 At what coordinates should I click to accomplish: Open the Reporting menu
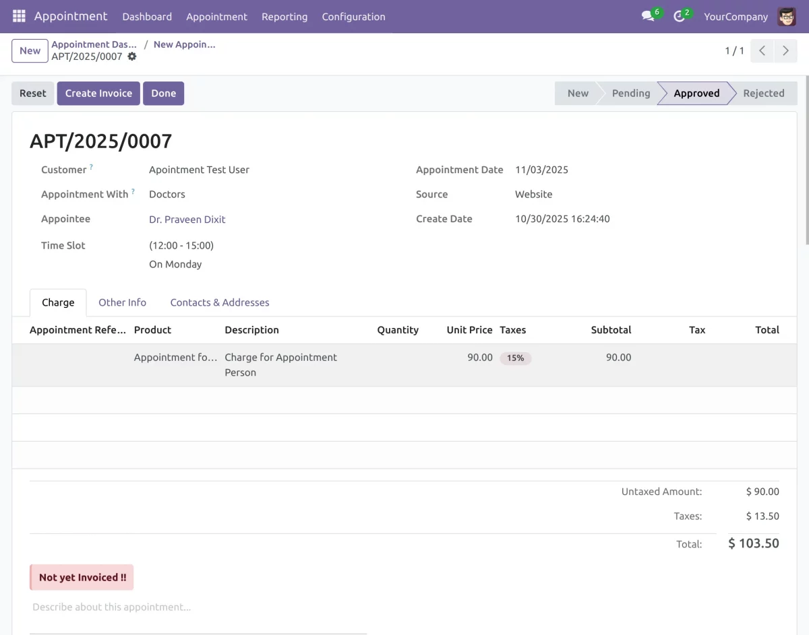tap(284, 16)
